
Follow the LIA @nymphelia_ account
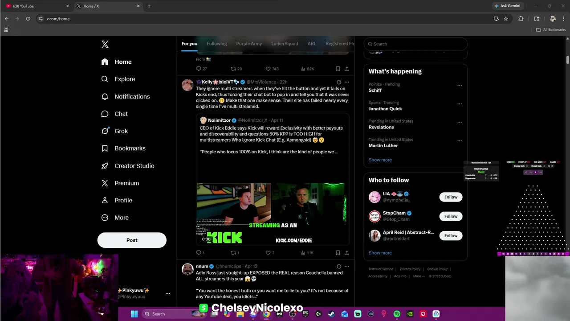451,197
